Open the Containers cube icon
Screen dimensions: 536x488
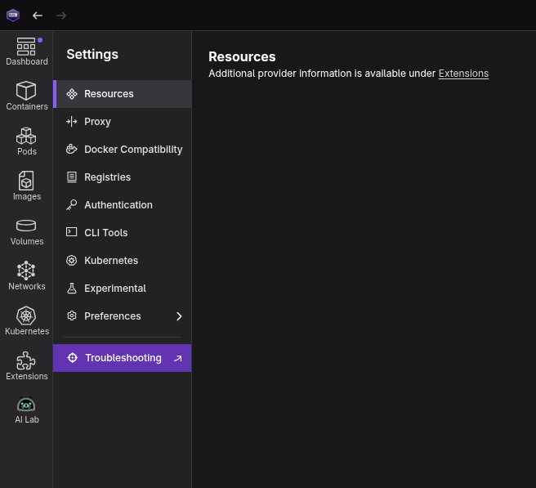26,91
